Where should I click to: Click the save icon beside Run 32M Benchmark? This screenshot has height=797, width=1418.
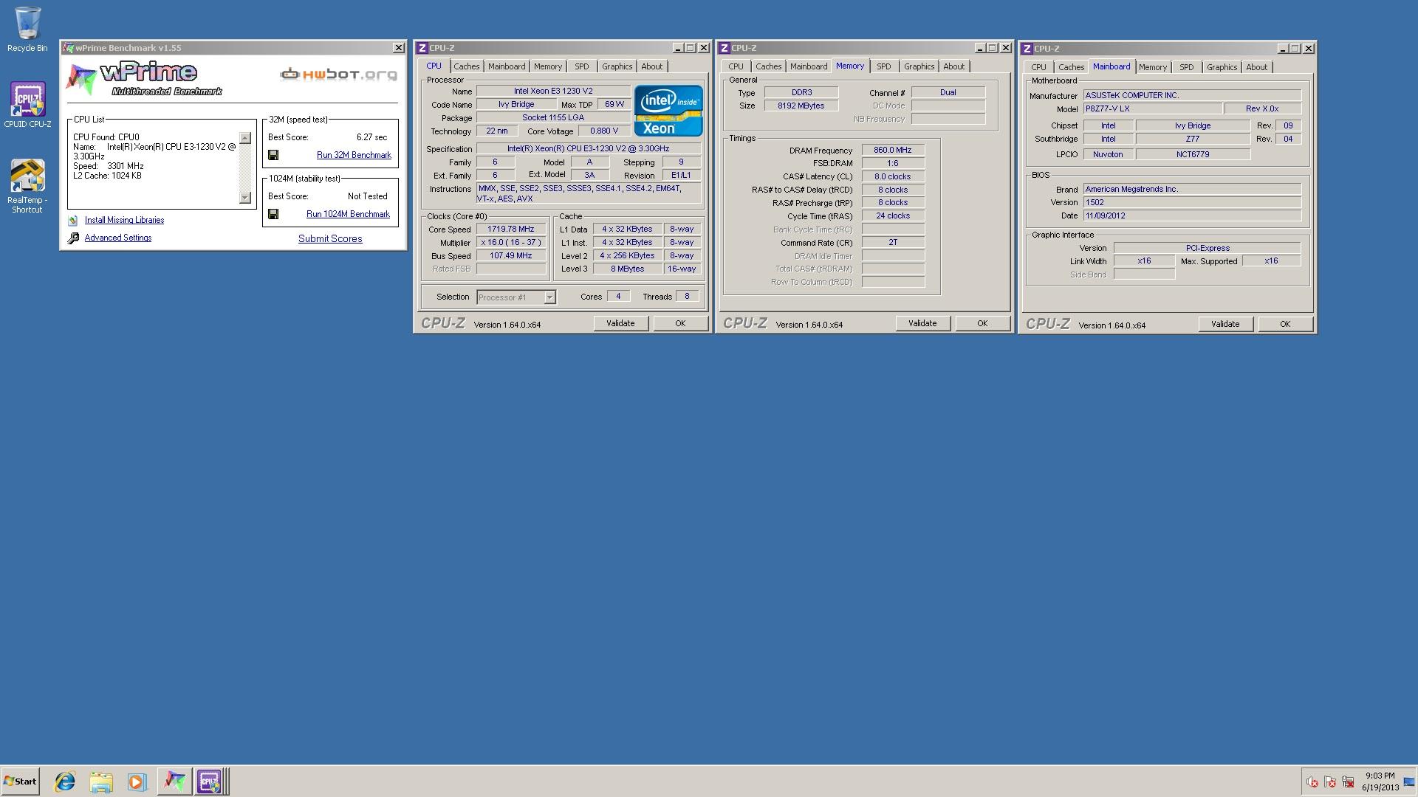click(273, 154)
